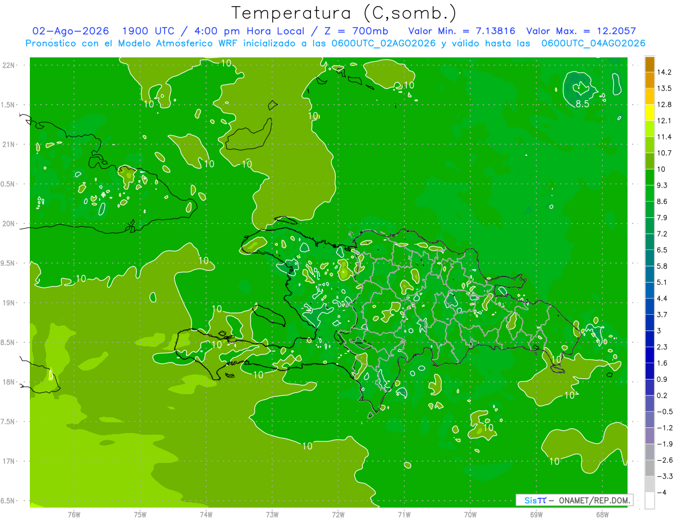
Task: Click the "6.5N" latitude axis label
Action: pyautogui.click(x=8, y=501)
